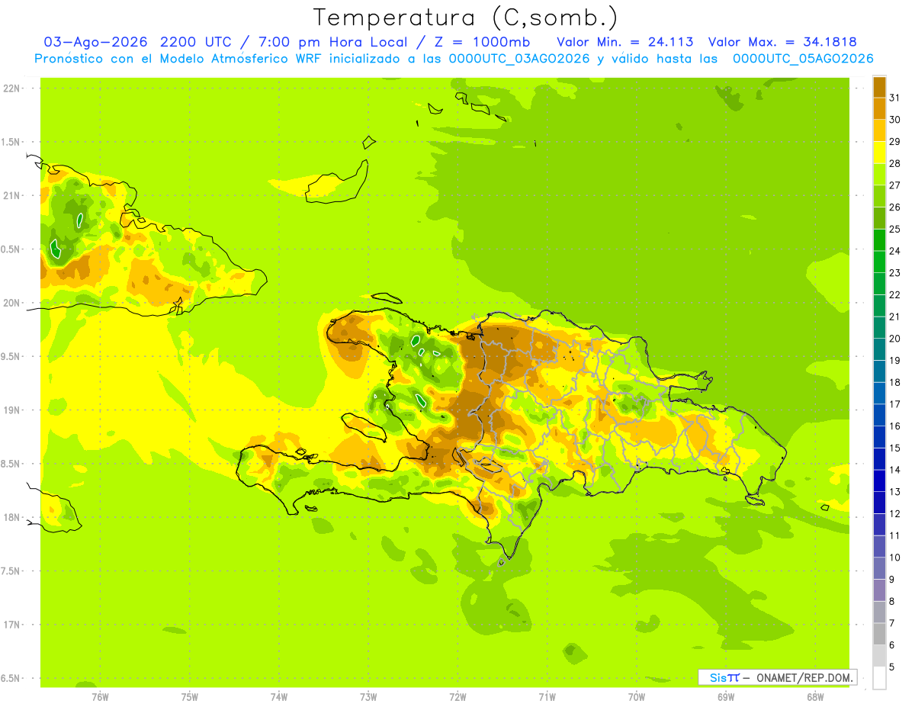The image size is (915, 707).
Task: Click the latitude label "19N"
Action: [11, 410]
